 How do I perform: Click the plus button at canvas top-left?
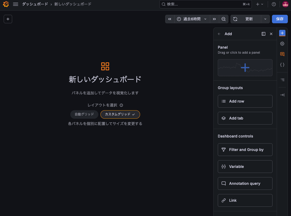pyautogui.click(x=8, y=19)
